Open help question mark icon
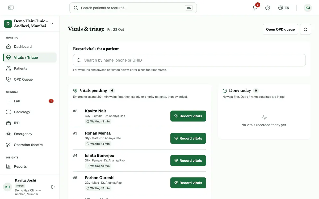Image resolution: width=319 pixels, height=199 pixels. pyautogui.click(x=268, y=8)
